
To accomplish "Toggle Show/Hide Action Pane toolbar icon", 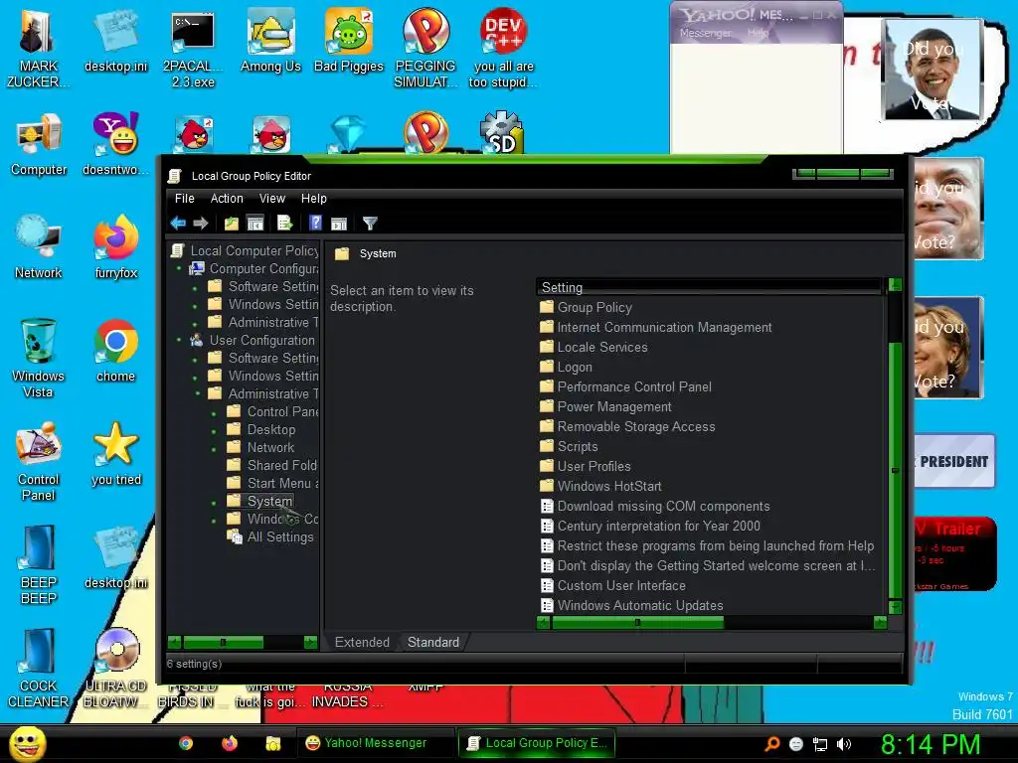I will 339,224.
